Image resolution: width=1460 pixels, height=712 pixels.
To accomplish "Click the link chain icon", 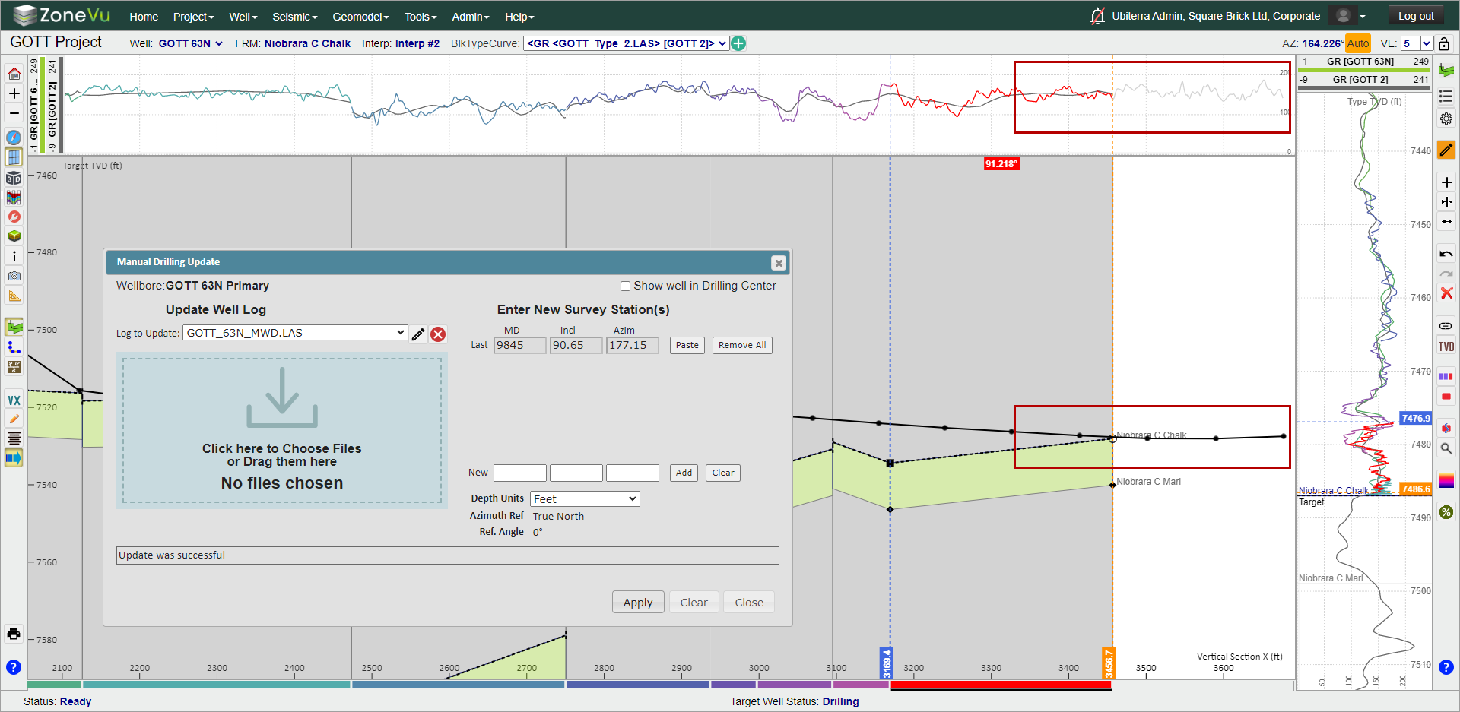I will point(1446,326).
